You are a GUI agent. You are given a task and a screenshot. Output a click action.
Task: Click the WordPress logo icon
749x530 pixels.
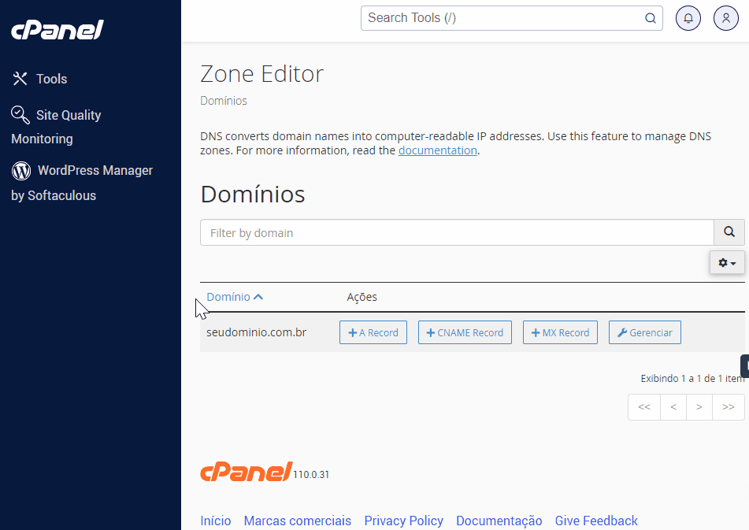(x=21, y=170)
